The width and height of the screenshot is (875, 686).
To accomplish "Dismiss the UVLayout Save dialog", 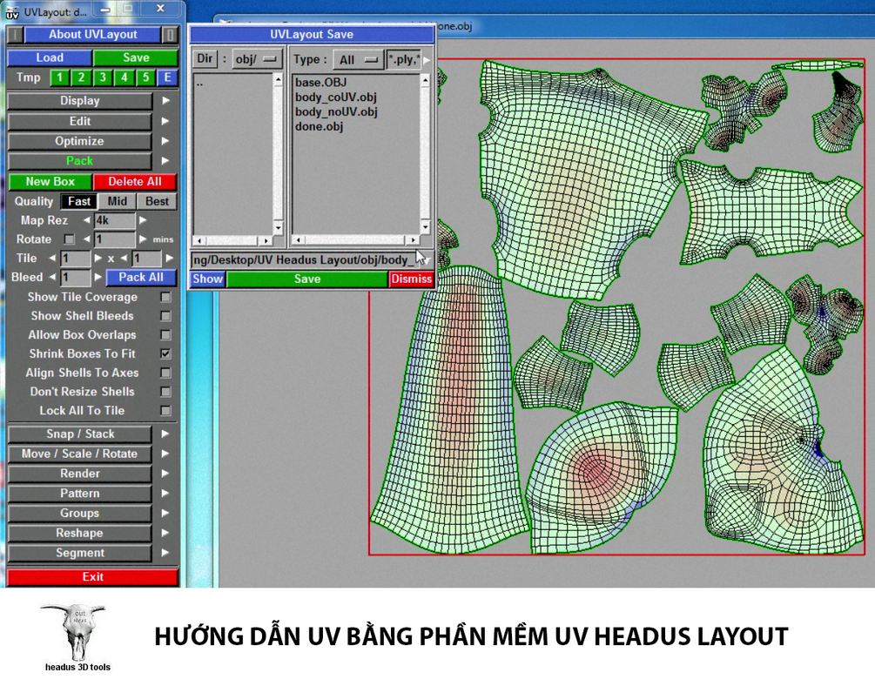I will pos(411,279).
